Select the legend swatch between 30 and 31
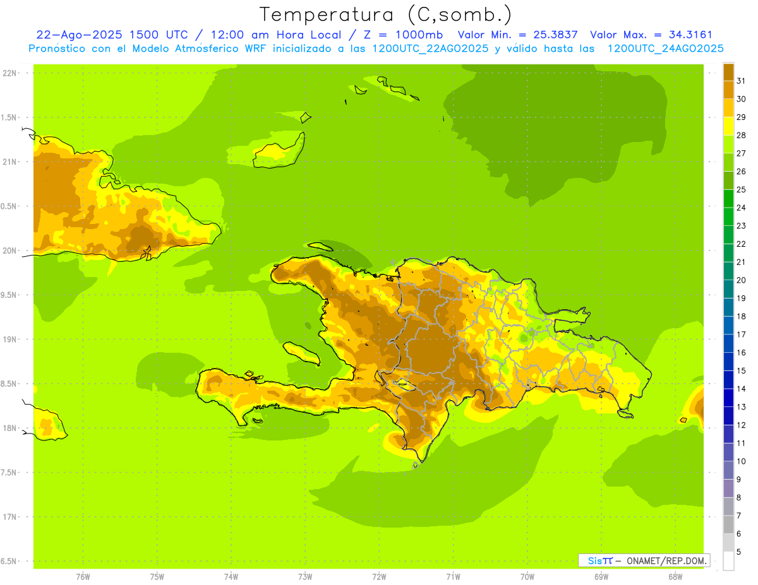This screenshot has width=758, height=585. click(728, 90)
